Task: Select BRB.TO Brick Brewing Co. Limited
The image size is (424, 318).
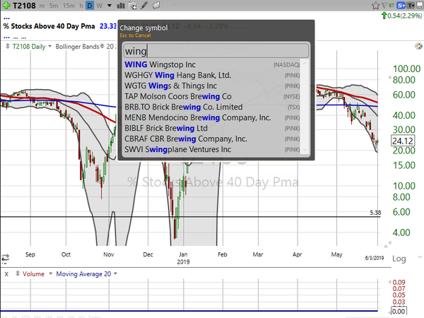Action: click(x=212, y=107)
